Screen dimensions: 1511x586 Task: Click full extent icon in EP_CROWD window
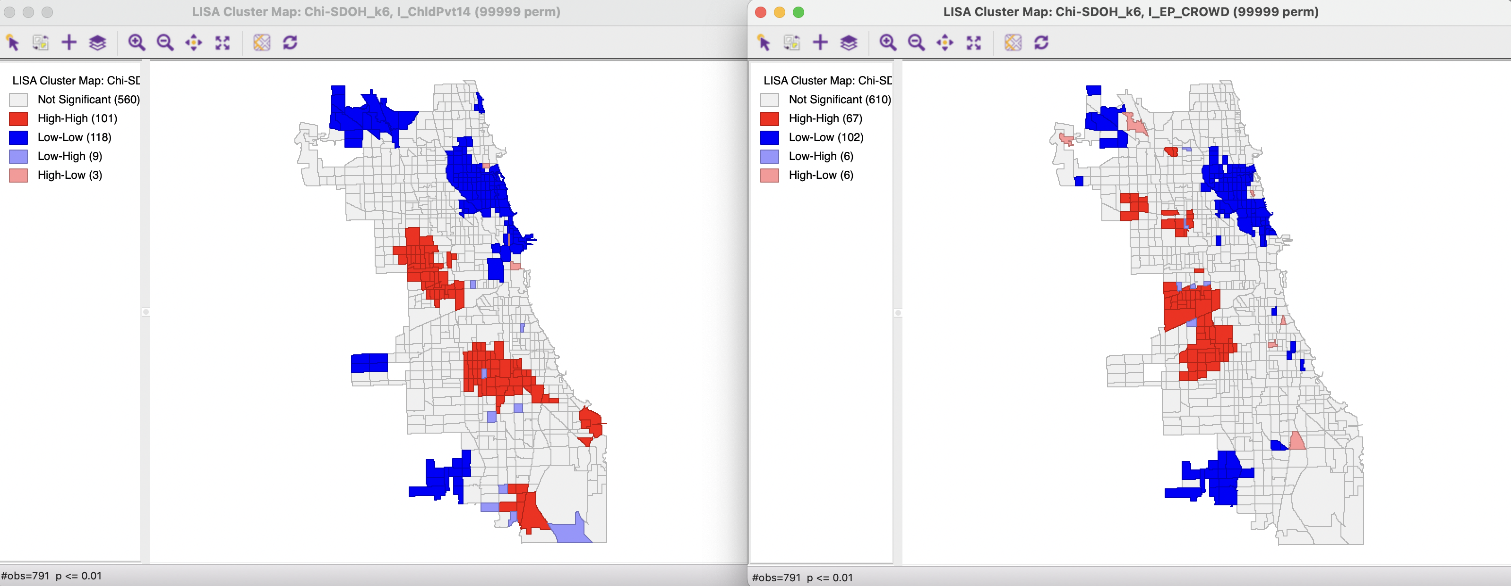click(x=974, y=43)
